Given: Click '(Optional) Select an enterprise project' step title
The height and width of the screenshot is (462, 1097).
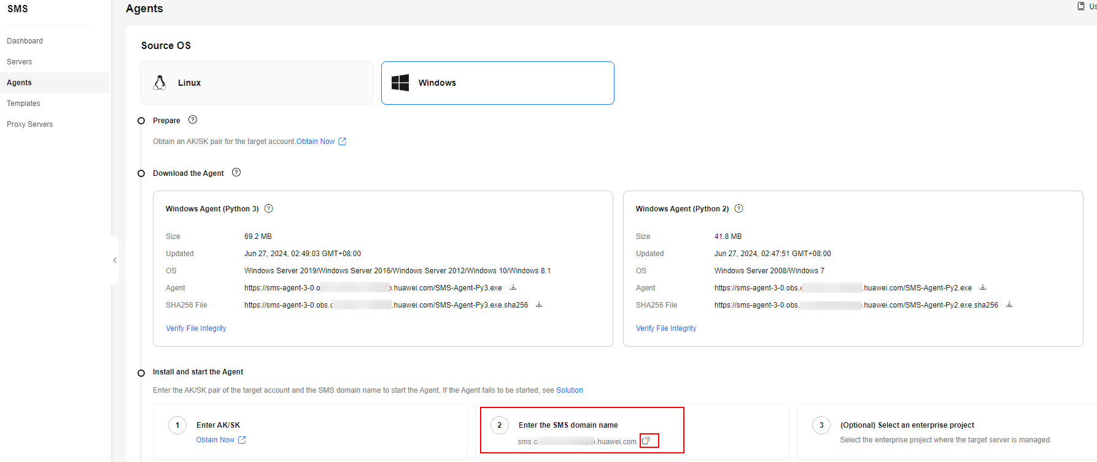Looking at the screenshot, I should pos(907,425).
